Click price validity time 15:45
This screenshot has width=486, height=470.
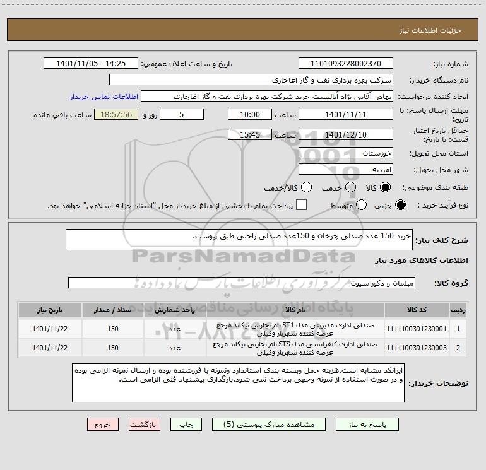coord(250,134)
